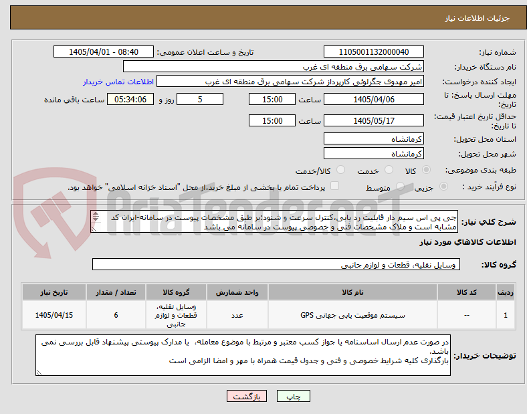This screenshot has width=527, height=414.
Task: Select the کالا radio button
Action: pyautogui.click(x=426, y=170)
